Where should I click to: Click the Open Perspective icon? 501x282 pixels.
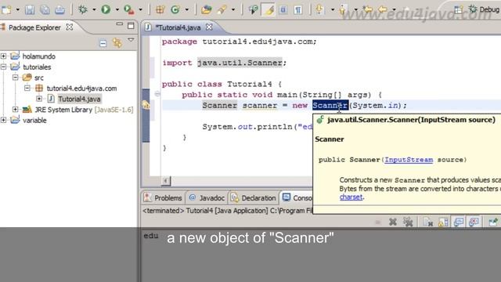[459, 10]
